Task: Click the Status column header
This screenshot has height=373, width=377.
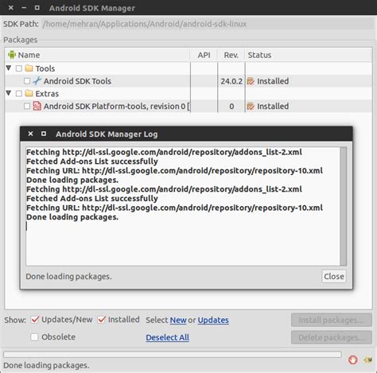Action: coord(309,55)
